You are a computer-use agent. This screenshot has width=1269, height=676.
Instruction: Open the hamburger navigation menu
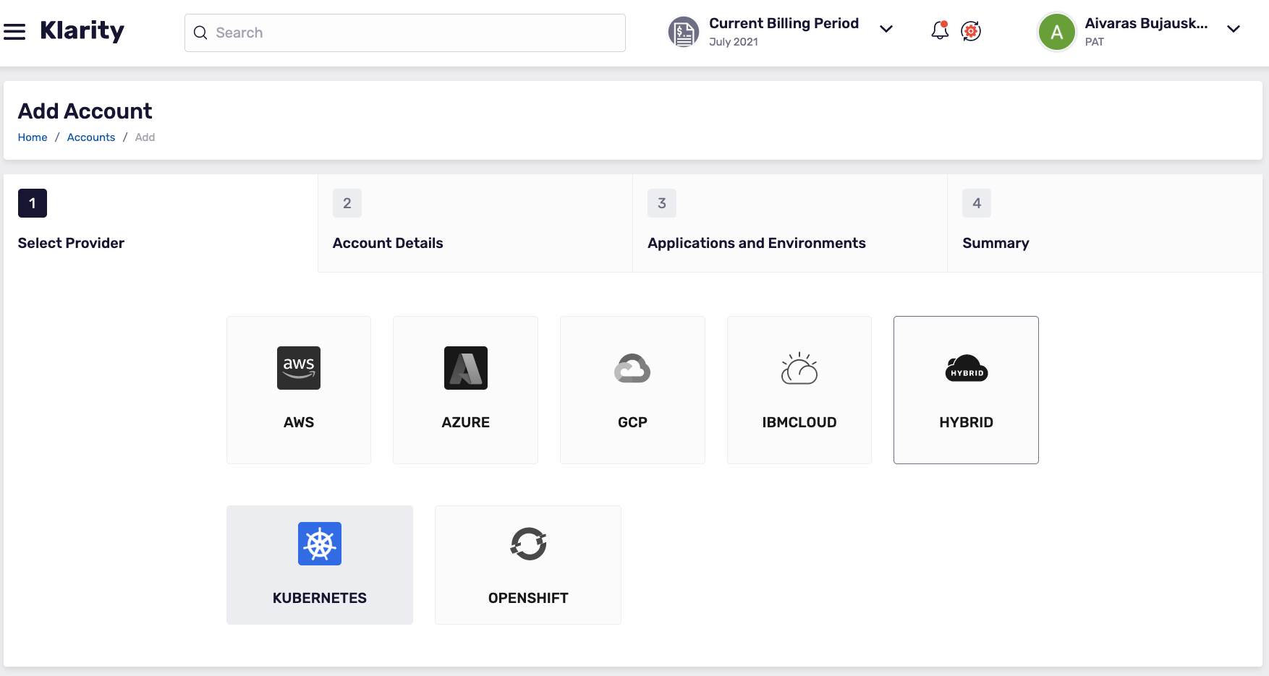coord(14,32)
